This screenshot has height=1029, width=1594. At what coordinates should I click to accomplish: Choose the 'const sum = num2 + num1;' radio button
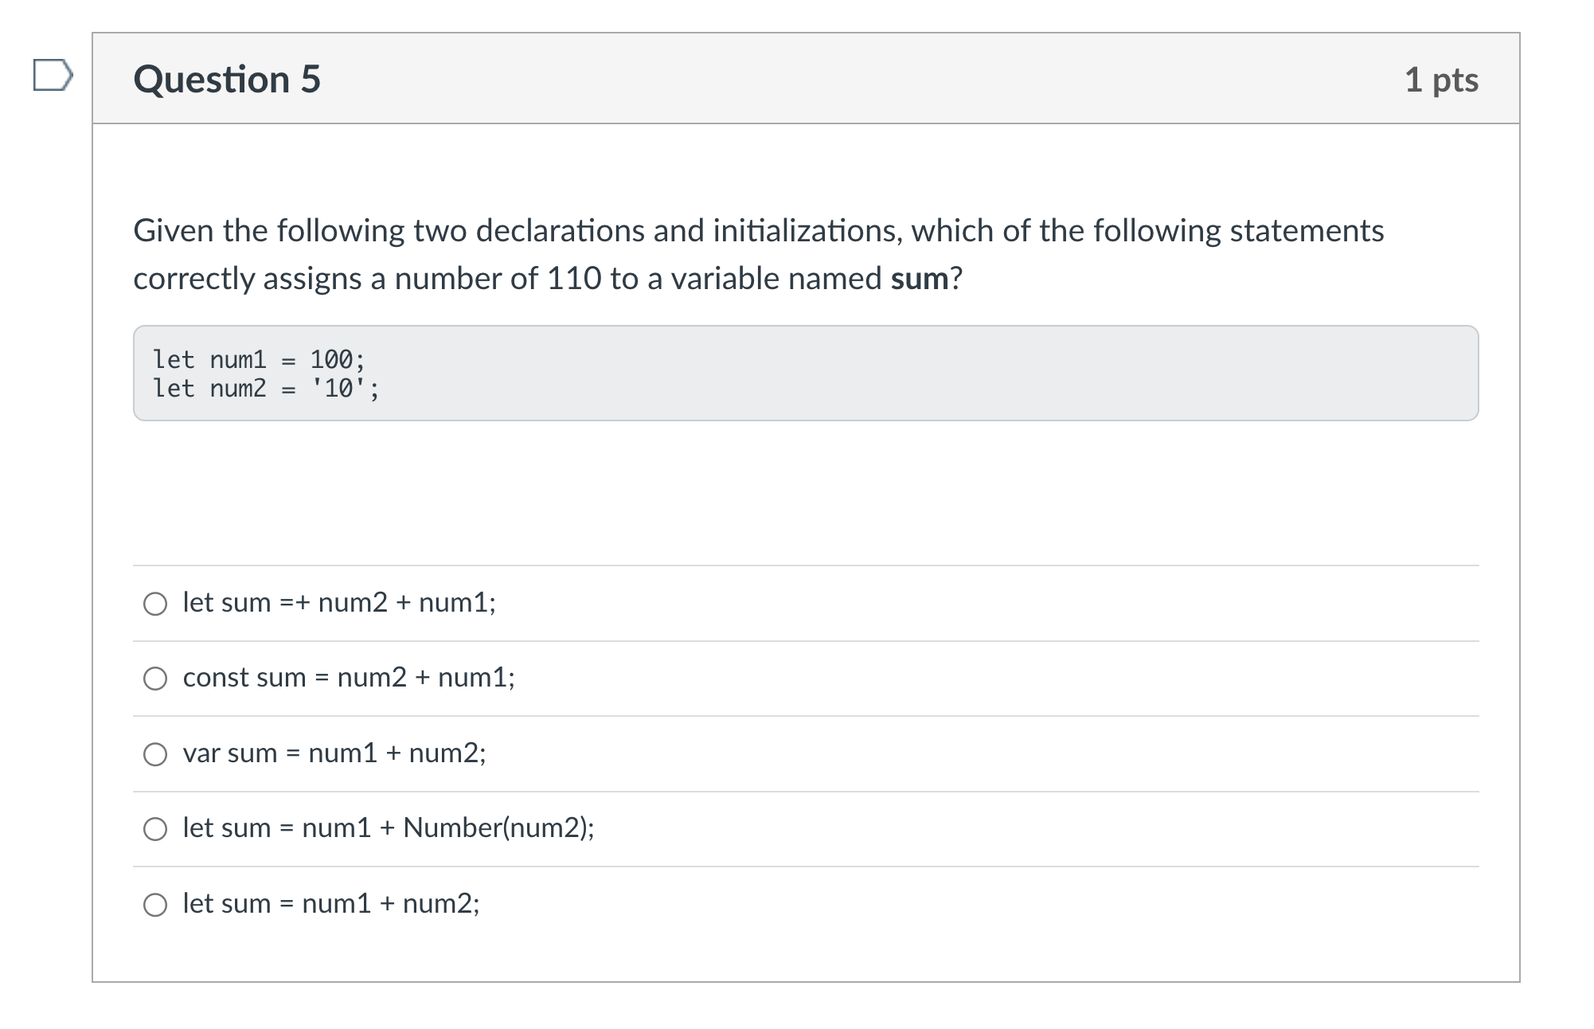point(155,679)
